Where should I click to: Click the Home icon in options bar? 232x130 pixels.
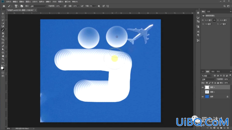click(x=4, y=6)
